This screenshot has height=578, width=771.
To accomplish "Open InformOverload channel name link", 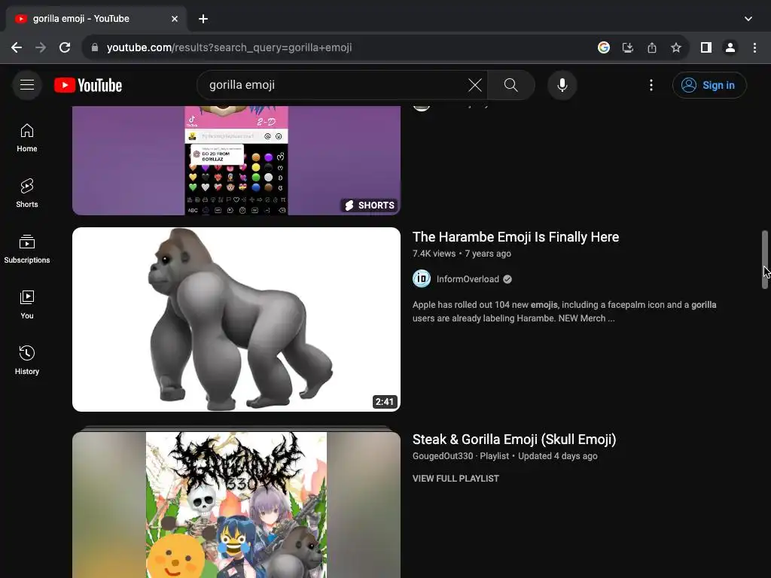I will point(468,279).
